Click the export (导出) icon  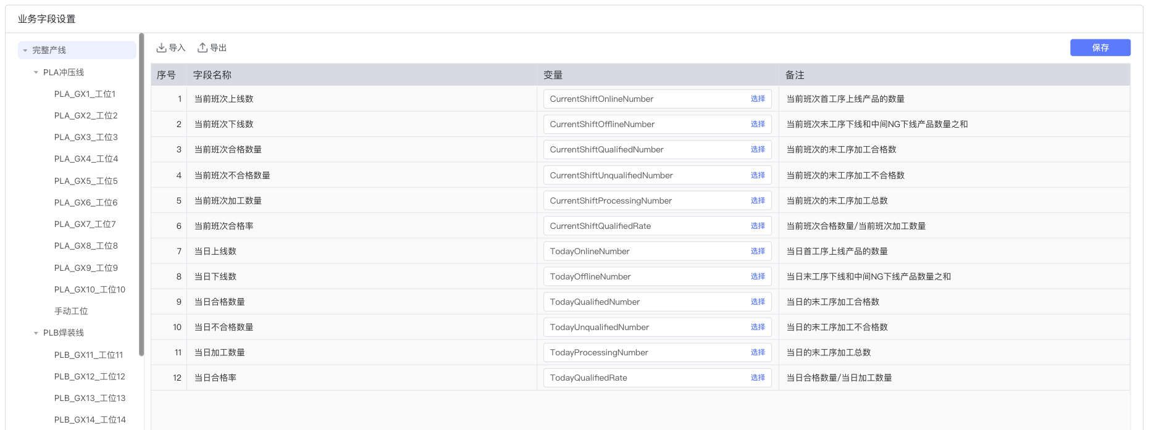203,48
